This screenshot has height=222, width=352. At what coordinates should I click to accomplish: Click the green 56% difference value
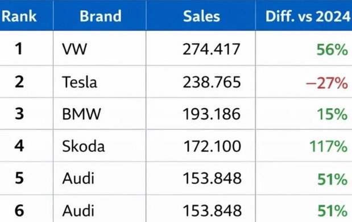click(332, 50)
